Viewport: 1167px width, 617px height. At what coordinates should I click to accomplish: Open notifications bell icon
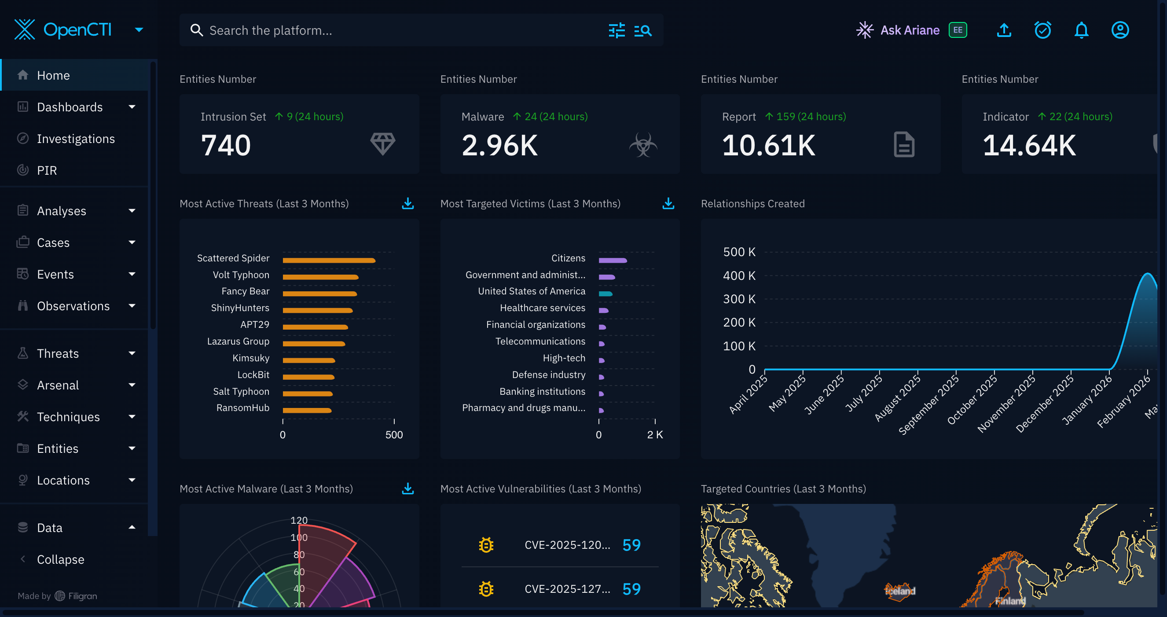[1081, 30]
